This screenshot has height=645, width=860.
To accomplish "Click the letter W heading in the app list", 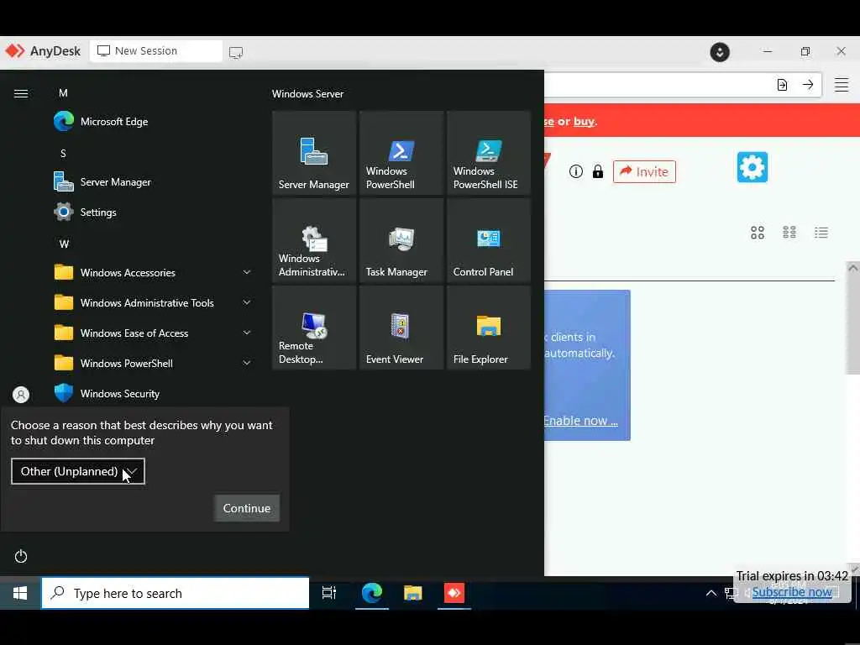I will pos(64,244).
